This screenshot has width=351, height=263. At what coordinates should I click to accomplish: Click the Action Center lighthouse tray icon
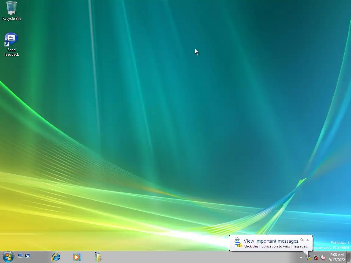pos(308,258)
